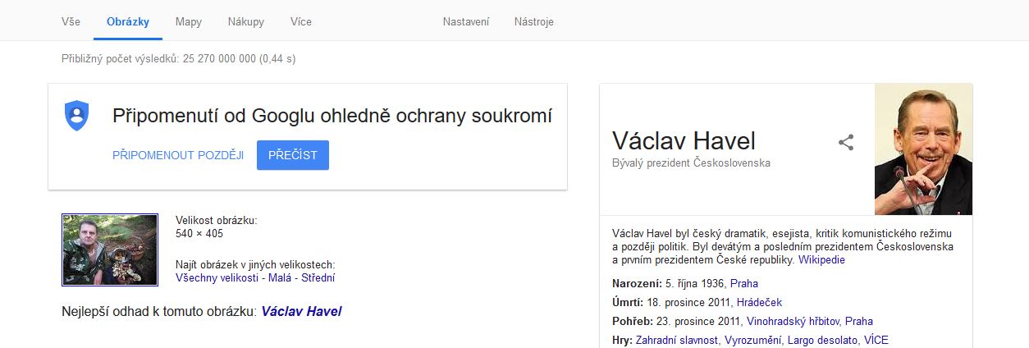Select the Nákupy tab
Screen dimensions: 1029x348
coord(246,21)
